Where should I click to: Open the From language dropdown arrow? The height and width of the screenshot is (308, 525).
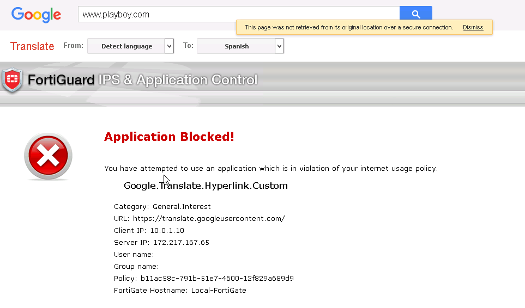tap(170, 46)
